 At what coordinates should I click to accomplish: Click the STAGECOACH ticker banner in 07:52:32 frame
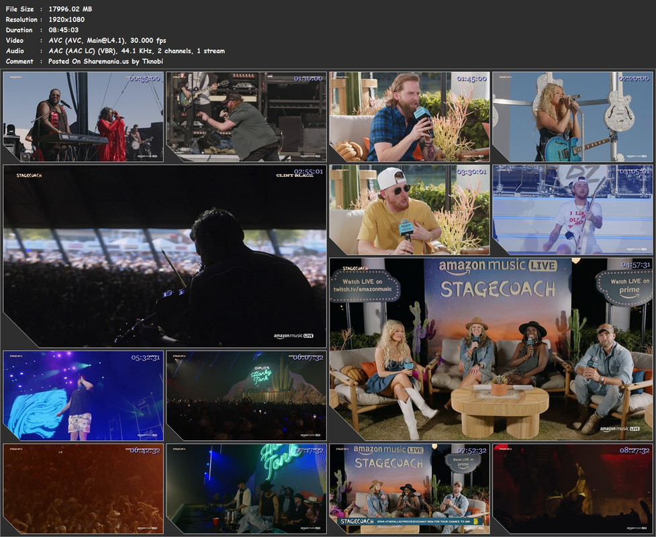[410, 522]
